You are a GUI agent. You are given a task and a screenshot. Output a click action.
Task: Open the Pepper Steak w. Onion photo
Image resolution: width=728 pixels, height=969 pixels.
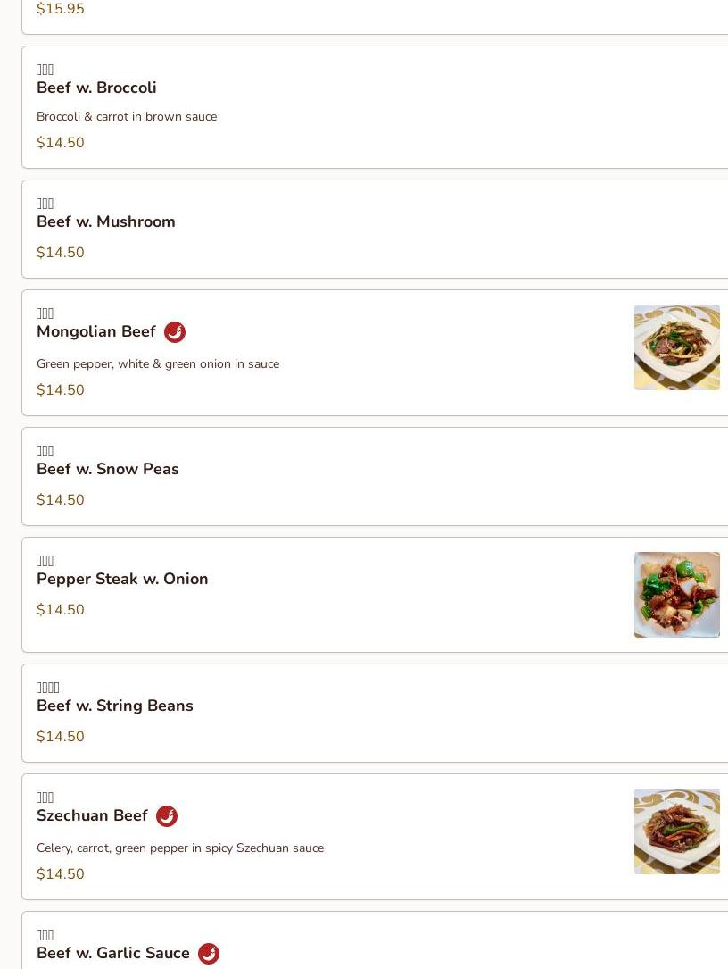pos(677,595)
